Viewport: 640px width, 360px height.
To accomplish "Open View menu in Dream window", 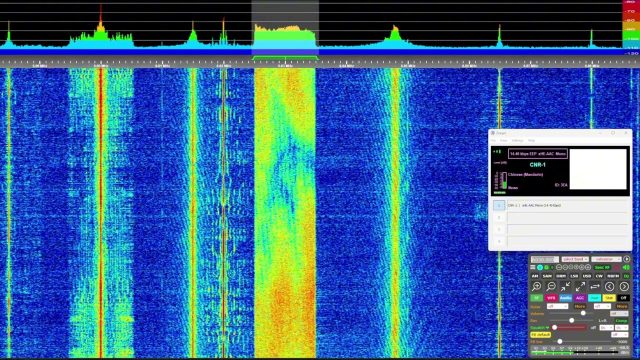I will 503,140.
